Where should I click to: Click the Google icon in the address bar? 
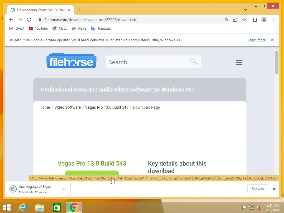point(226,20)
